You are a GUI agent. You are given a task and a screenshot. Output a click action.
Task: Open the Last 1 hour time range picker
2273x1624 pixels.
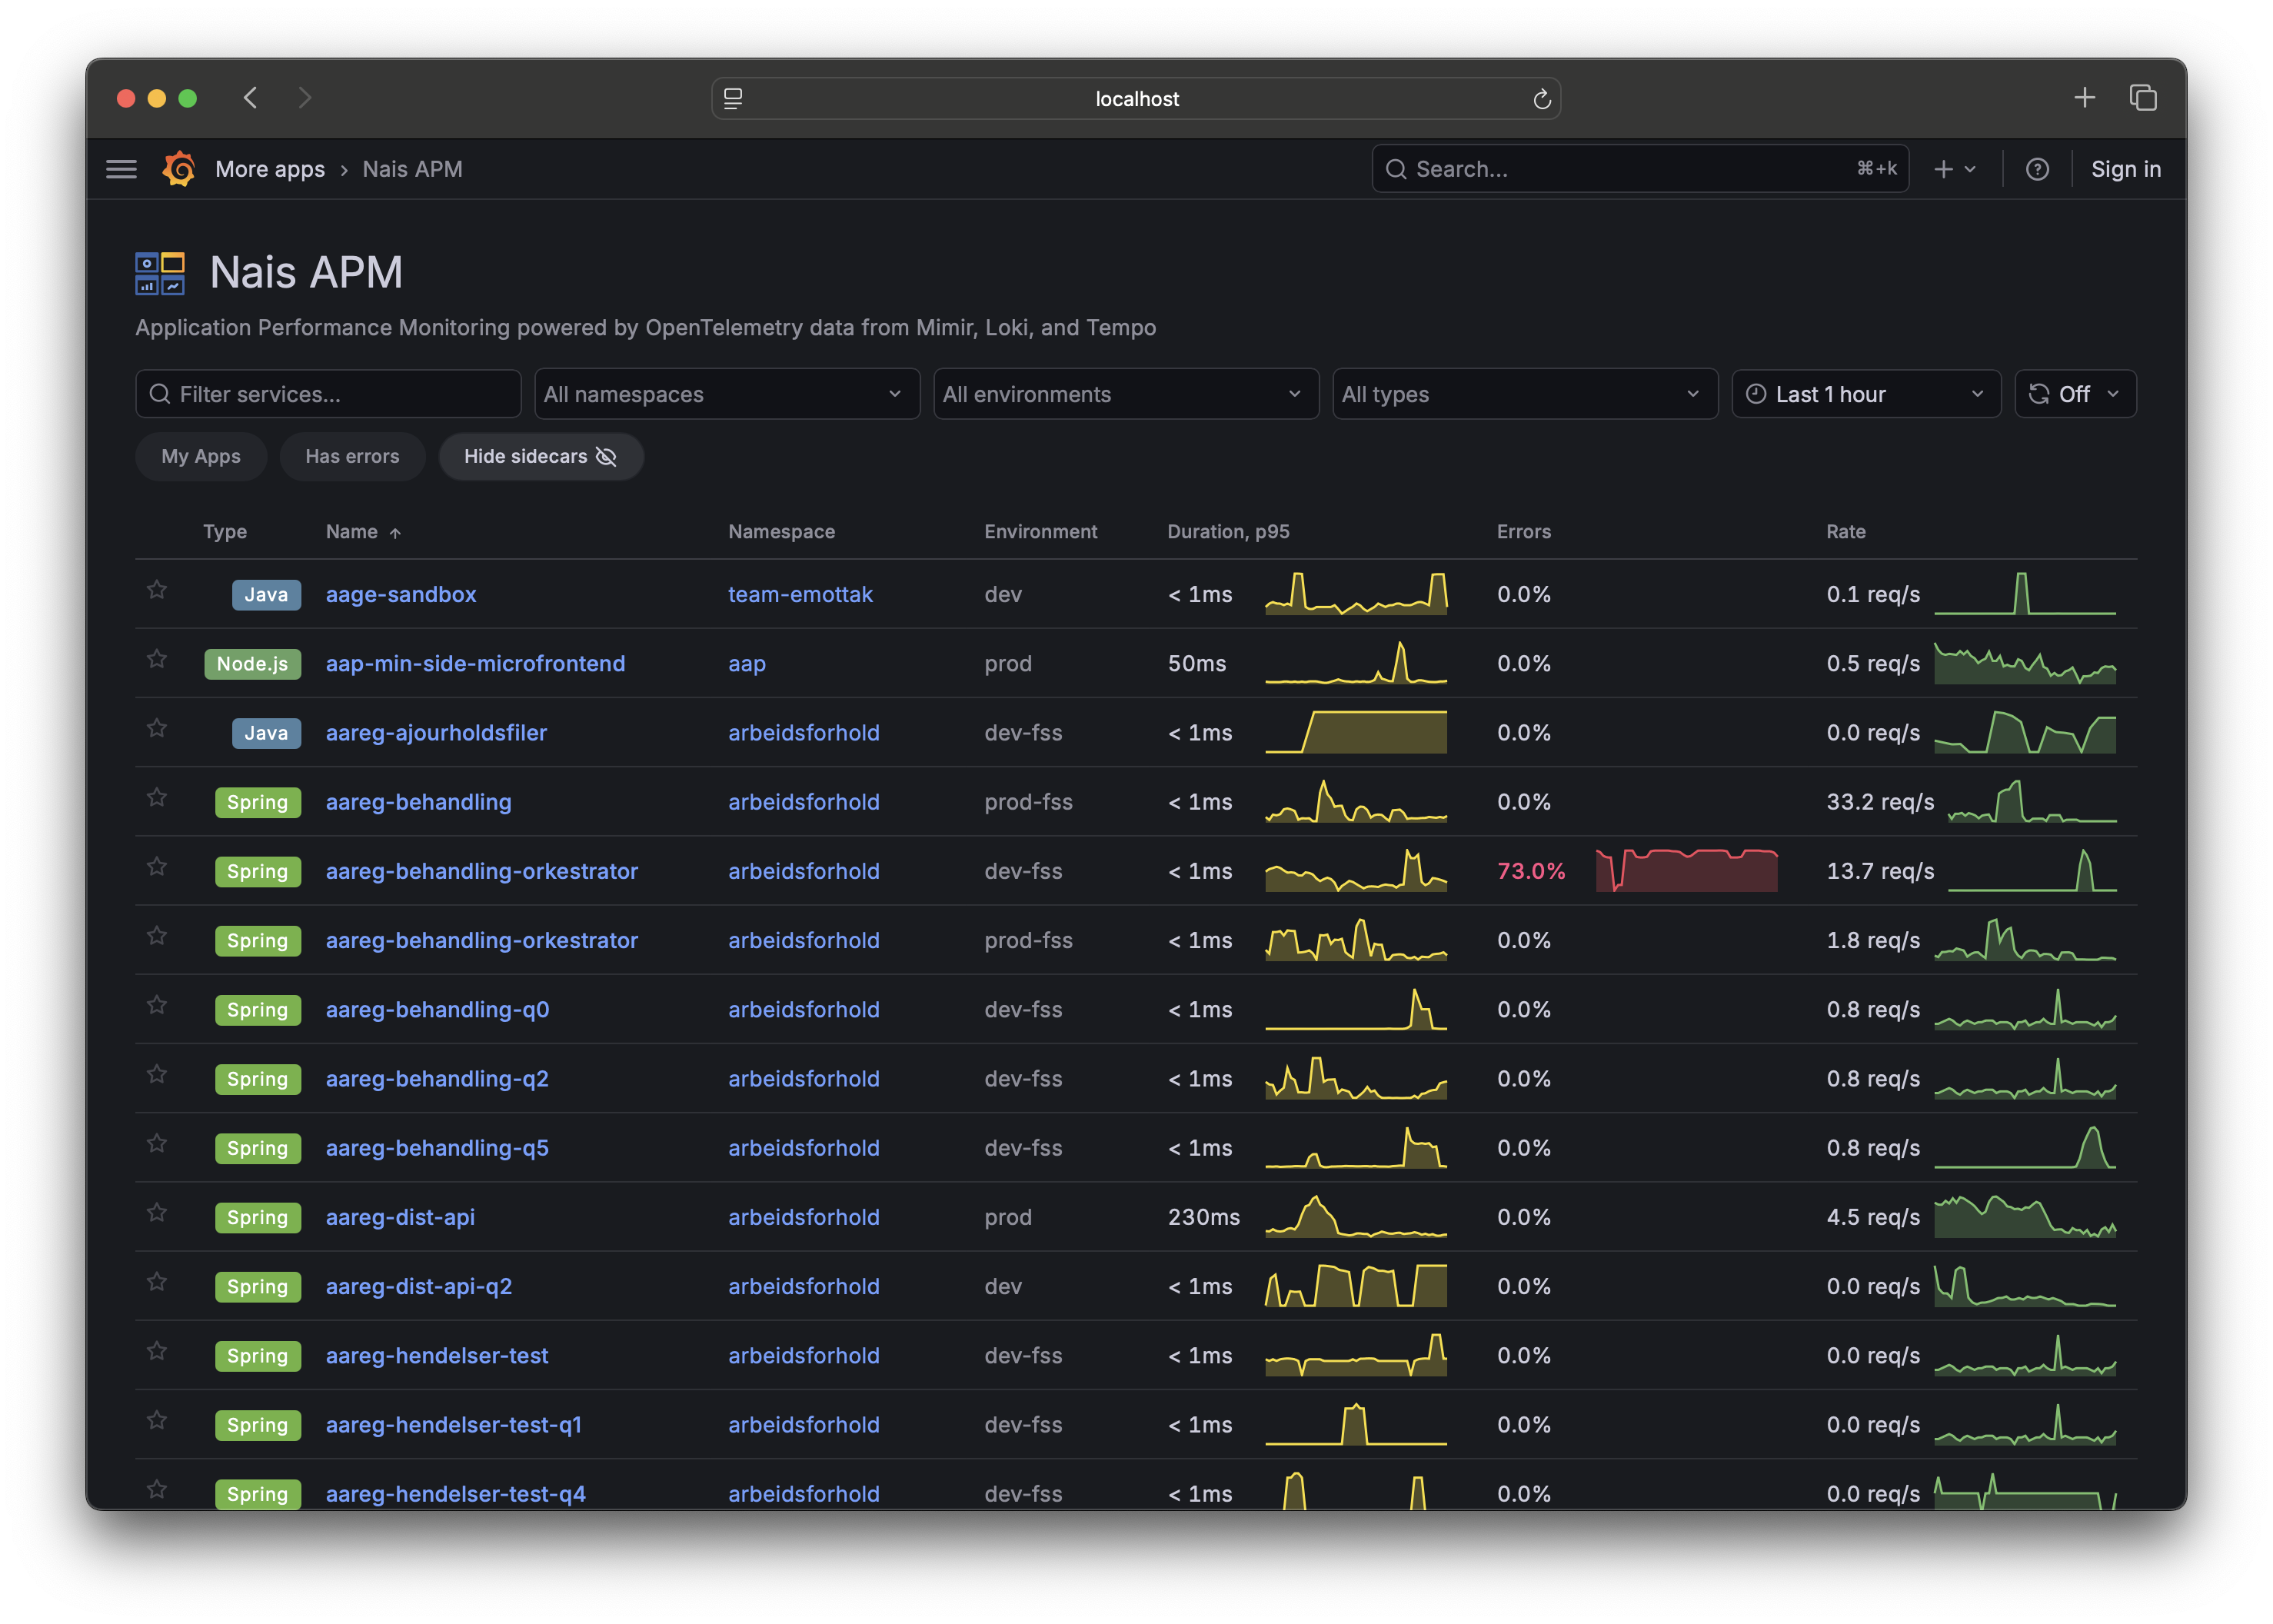pos(1865,394)
